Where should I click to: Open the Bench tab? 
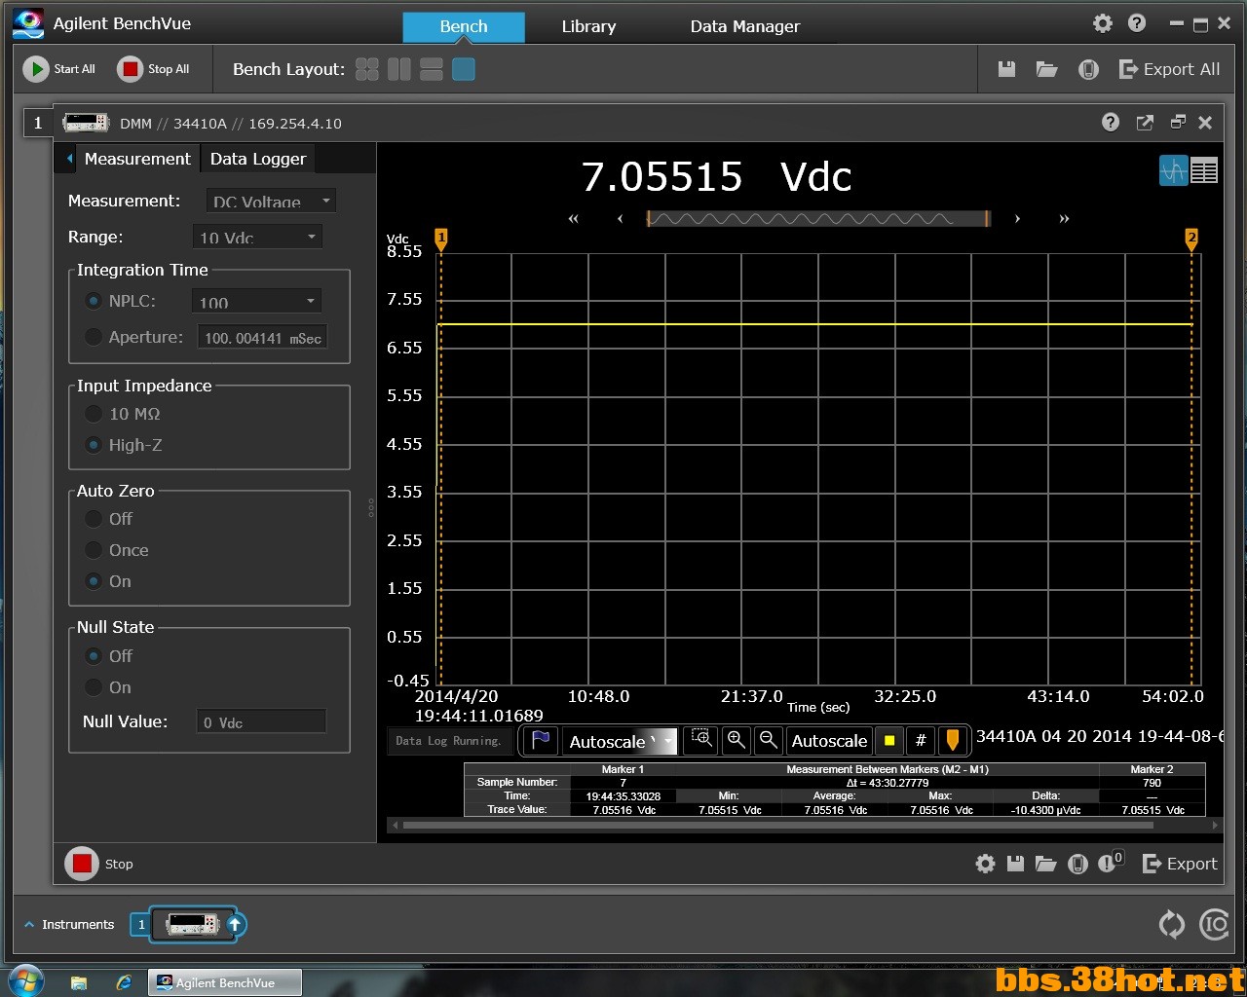pos(464,26)
